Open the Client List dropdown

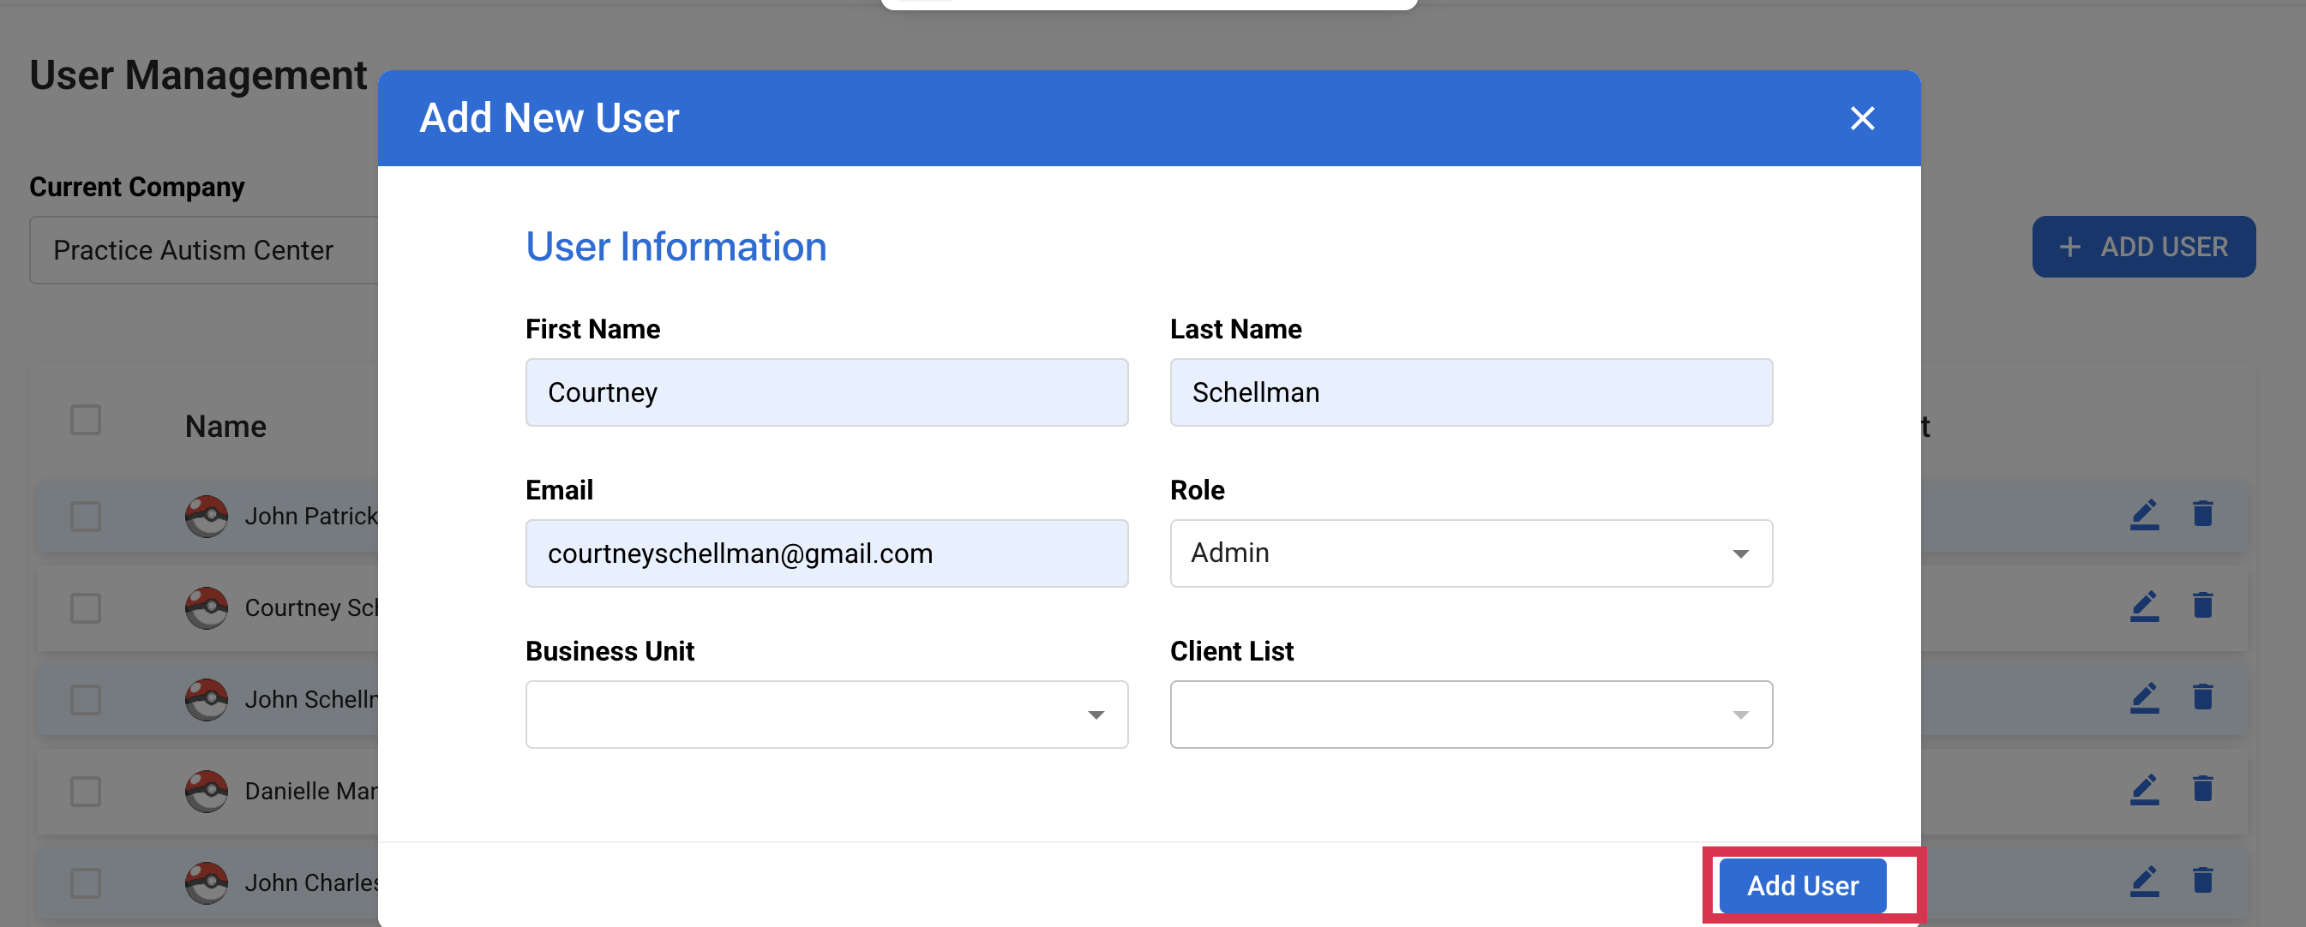1471,714
